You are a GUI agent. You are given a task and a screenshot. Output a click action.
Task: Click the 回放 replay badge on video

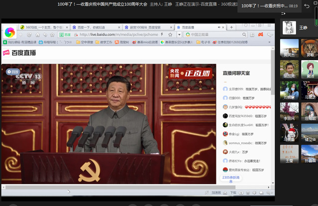(x=13, y=72)
